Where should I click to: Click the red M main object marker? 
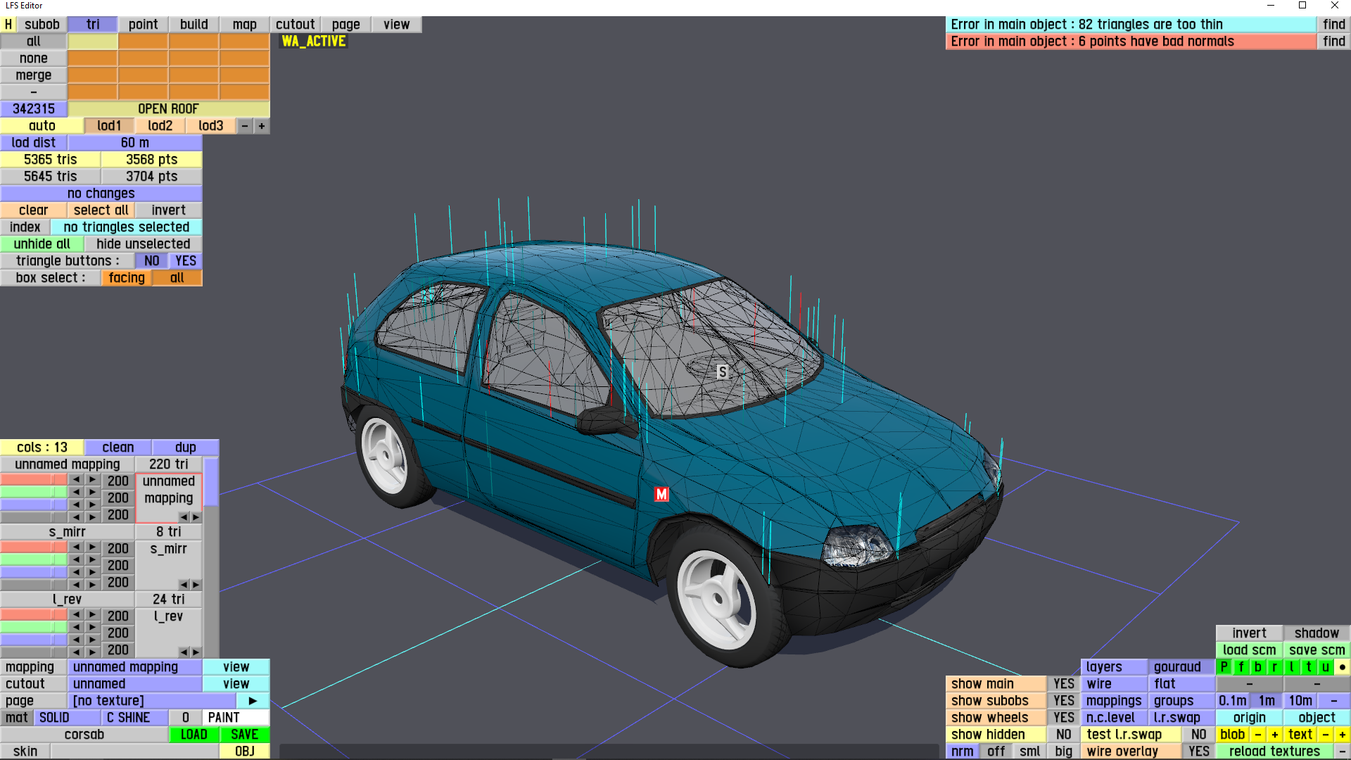(x=661, y=495)
